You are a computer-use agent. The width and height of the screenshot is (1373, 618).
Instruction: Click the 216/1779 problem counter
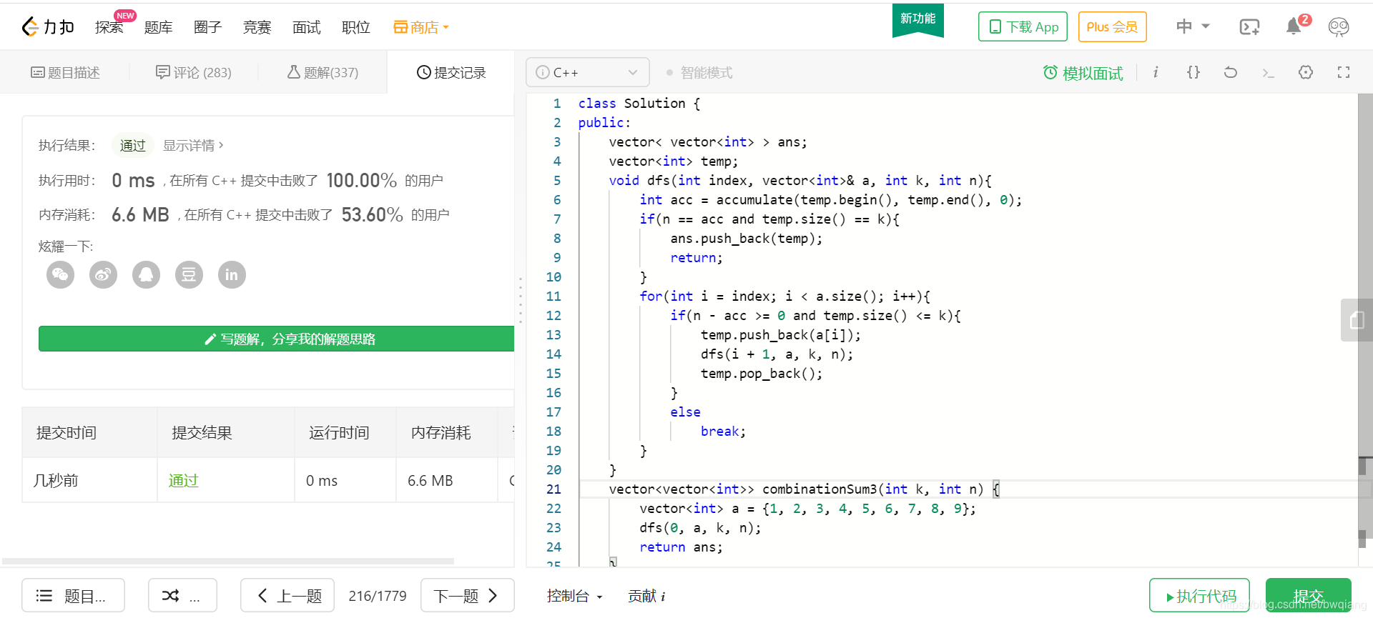[x=378, y=596]
